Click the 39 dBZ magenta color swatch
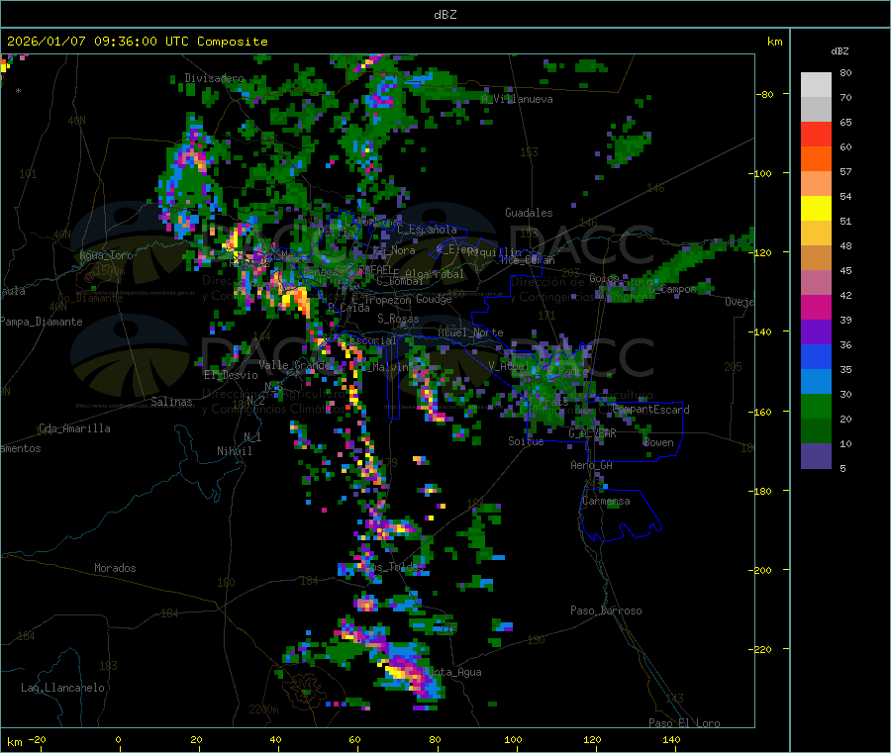 pyautogui.click(x=816, y=307)
